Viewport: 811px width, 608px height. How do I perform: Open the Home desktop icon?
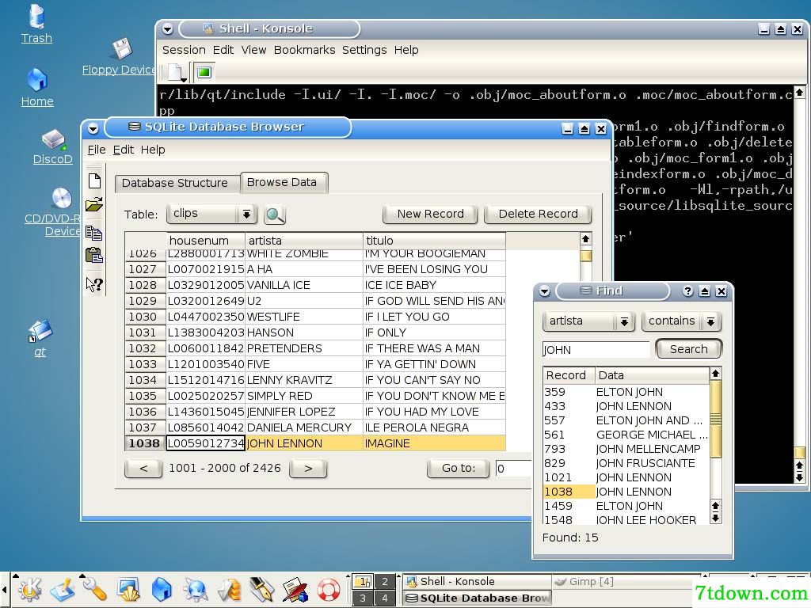(x=37, y=87)
